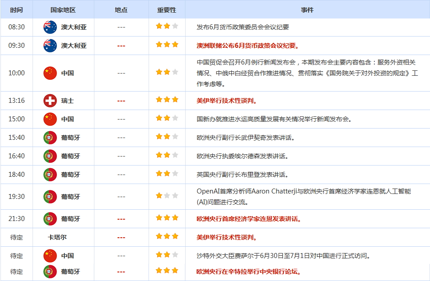This screenshot has height=281, width=430.
Task: Click the Australia flag in 09:30 row
Action: (50, 46)
